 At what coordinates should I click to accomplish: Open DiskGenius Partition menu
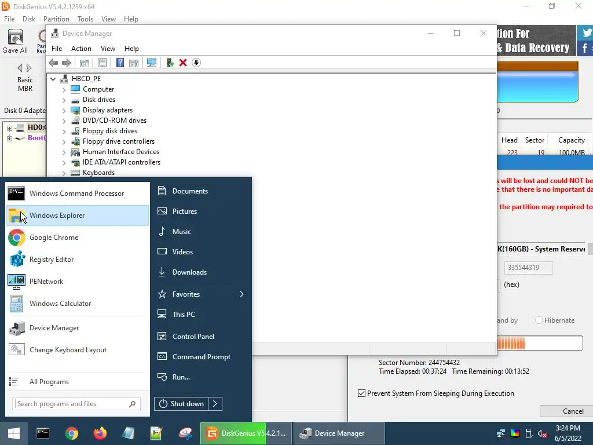coord(56,19)
